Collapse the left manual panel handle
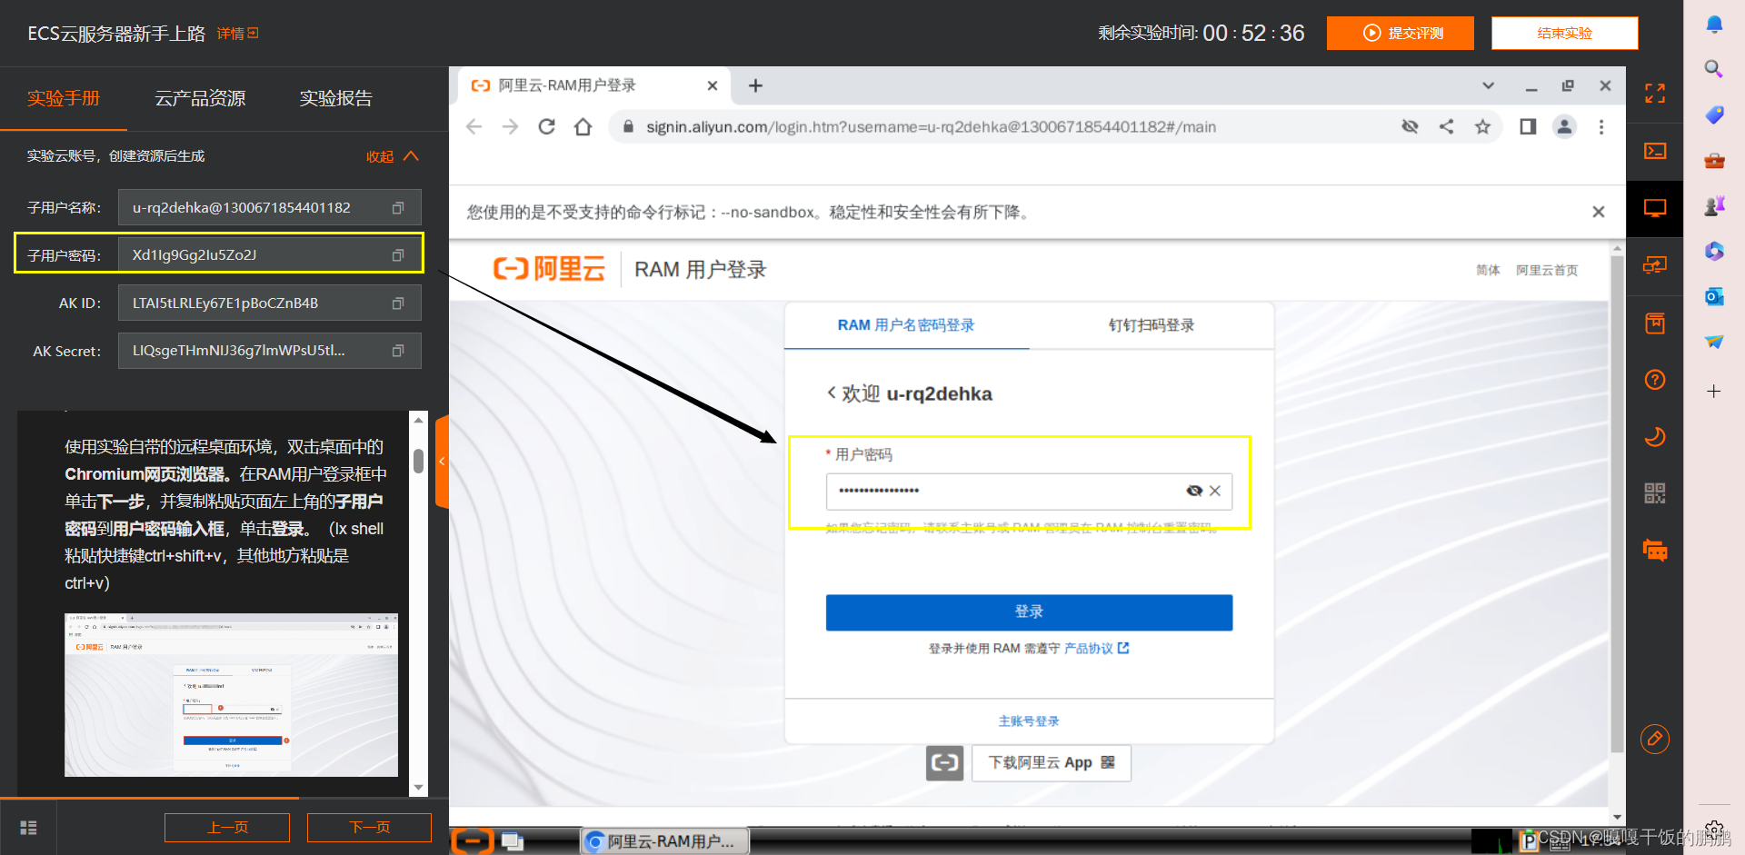 pyautogui.click(x=442, y=462)
